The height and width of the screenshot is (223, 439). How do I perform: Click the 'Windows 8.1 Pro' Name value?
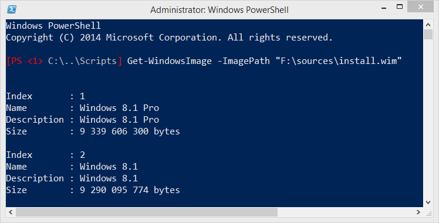[119, 108]
